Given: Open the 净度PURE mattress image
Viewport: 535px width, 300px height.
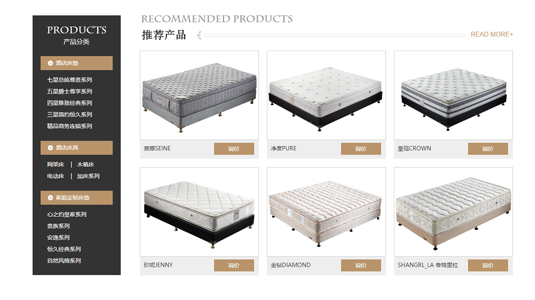Looking at the screenshot, I should (326, 95).
